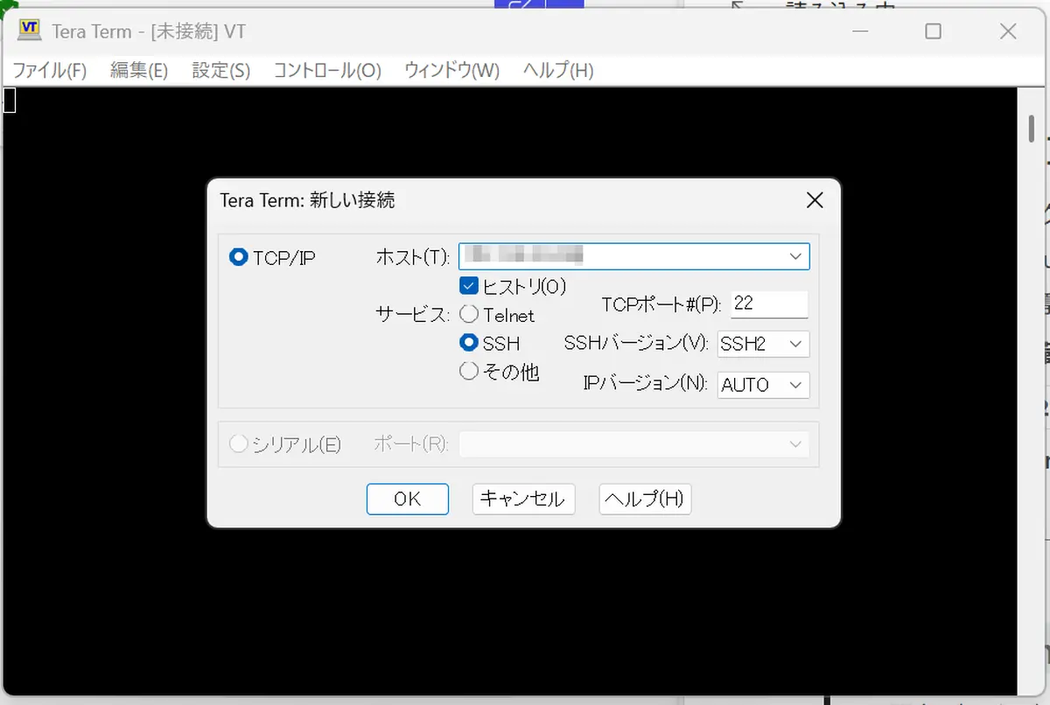The image size is (1050, 705).
Task: Open the IPバージョン(N) AUTO dropdown
Action: 763,385
